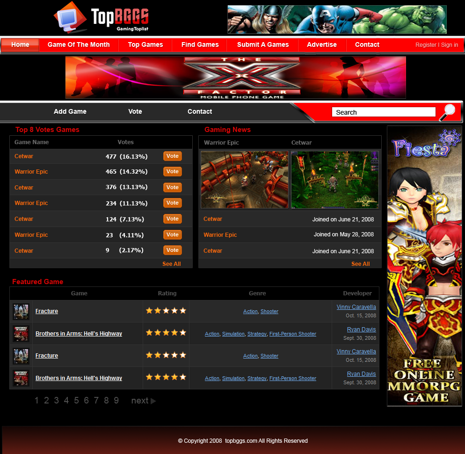This screenshot has width=465, height=454.
Task: Click the Top 8 Votes Games heading
Action: [47, 130]
